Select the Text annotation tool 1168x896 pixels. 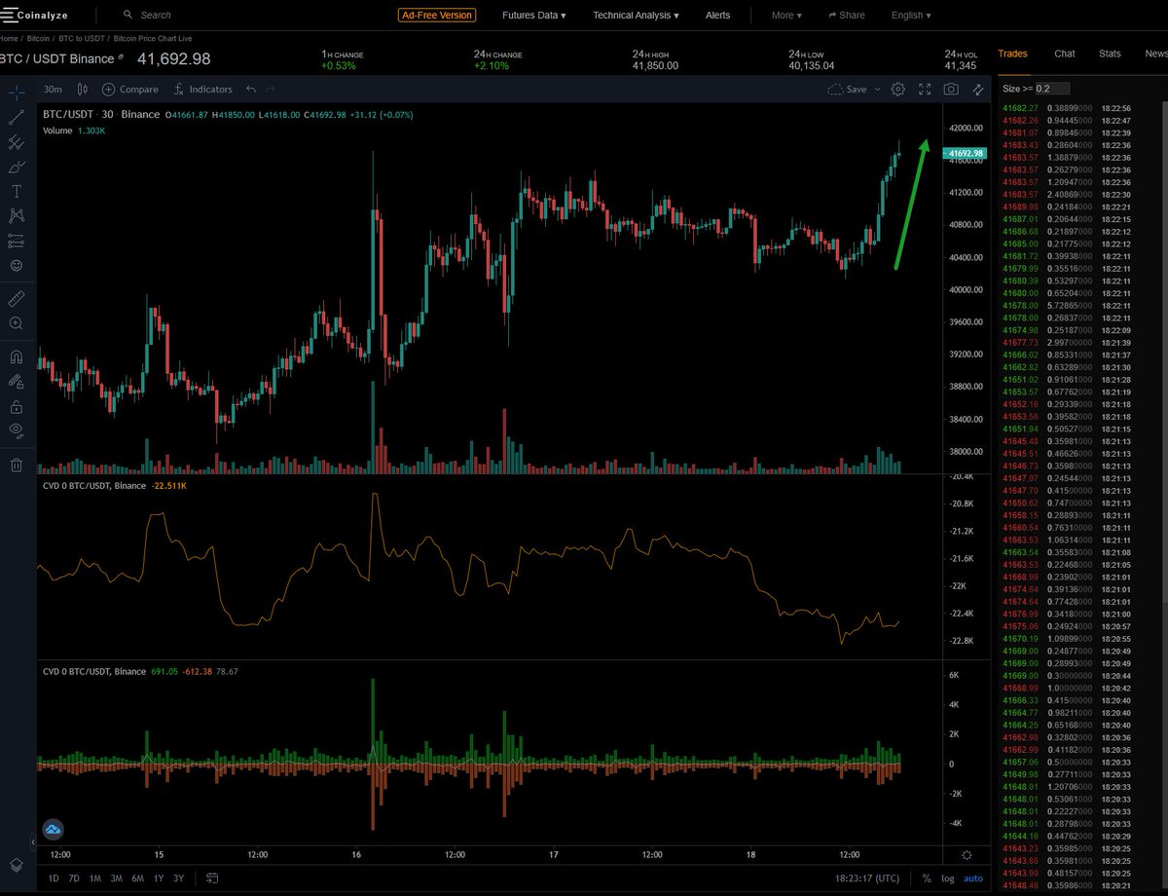(x=17, y=191)
